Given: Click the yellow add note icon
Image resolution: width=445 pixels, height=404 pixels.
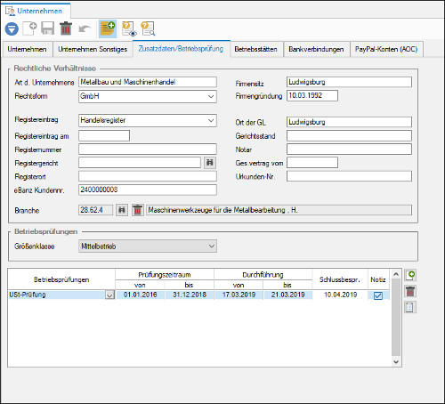Looking at the screenshot, I should (x=108, y=28).
